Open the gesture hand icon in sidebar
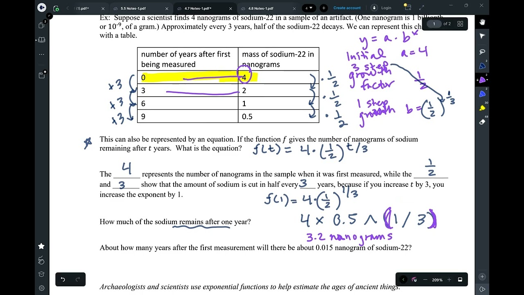524x295 pixels. click(x=41, y=261)
